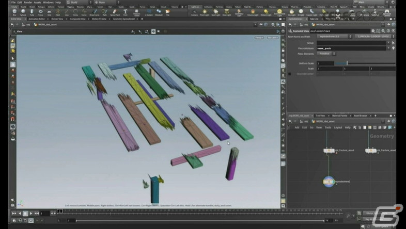
Task: Jump to first frame
Action: [x=14, y=213]
